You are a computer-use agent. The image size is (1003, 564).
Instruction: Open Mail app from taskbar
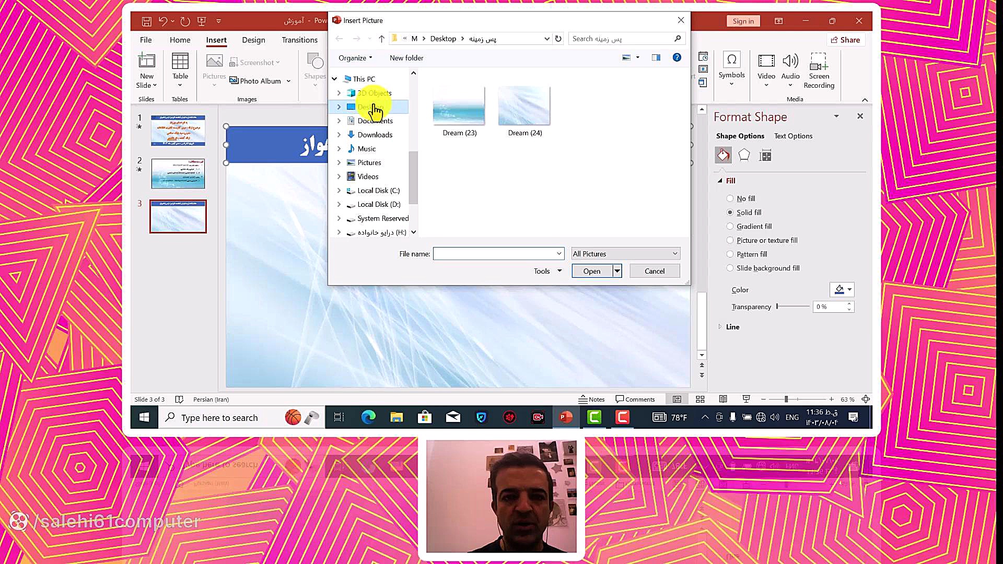tap(453, 417)
